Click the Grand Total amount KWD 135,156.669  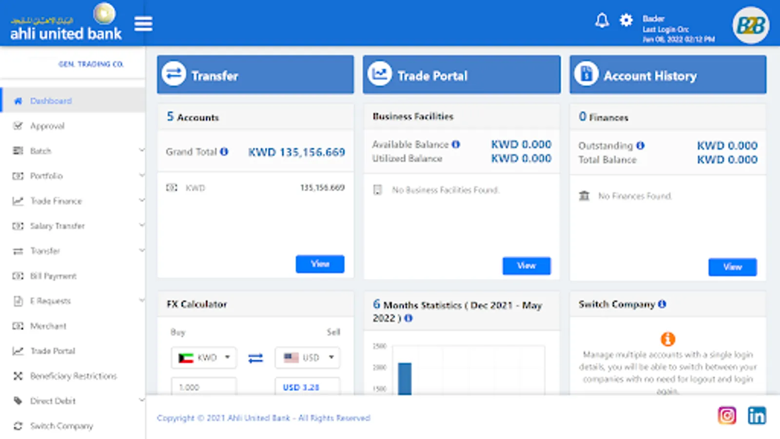[x=296, y=152]
